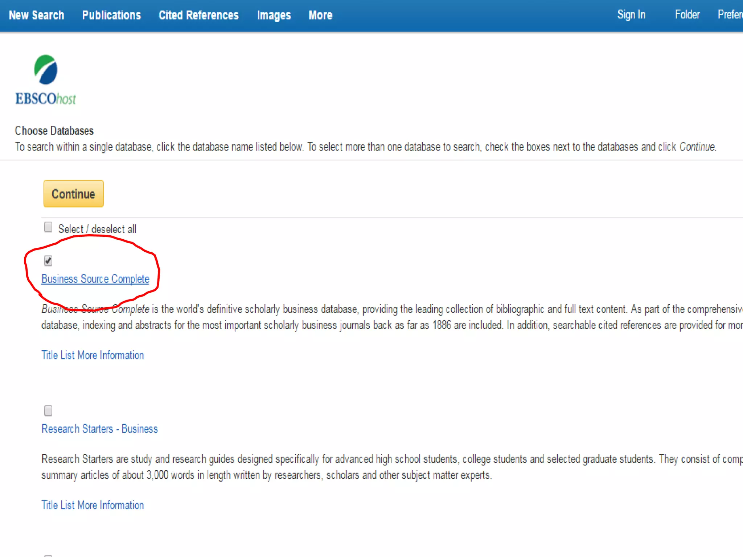The width and height of the screenshot is (743, 557).
Task: Click the EBSCOhost wordmark text
Action: (x=46, y=99)
